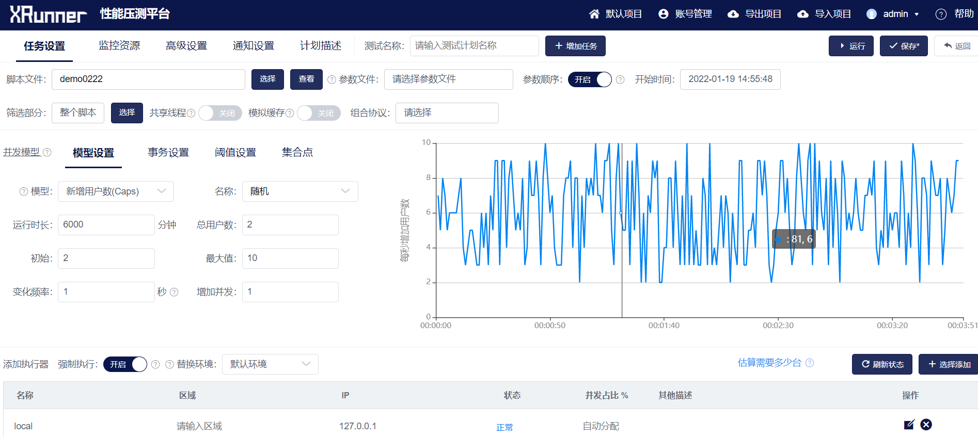Switch to the 监控资源 tab
The height and width of the screenshot is (437, 978).
[119, 45]
